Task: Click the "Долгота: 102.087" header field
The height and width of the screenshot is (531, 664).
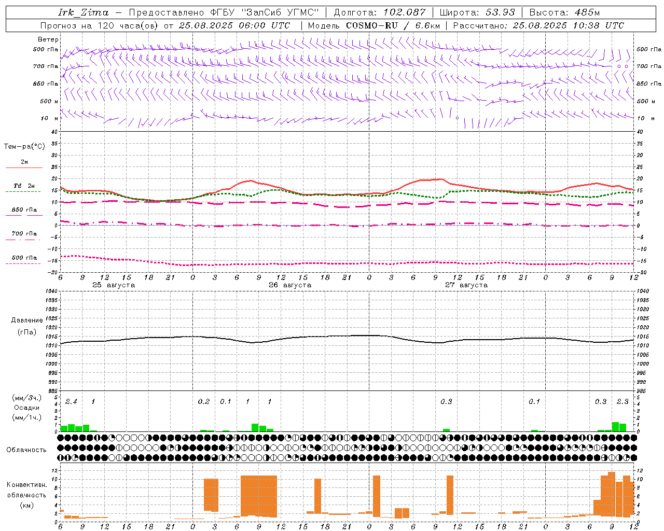Action: tap(379, 12)
